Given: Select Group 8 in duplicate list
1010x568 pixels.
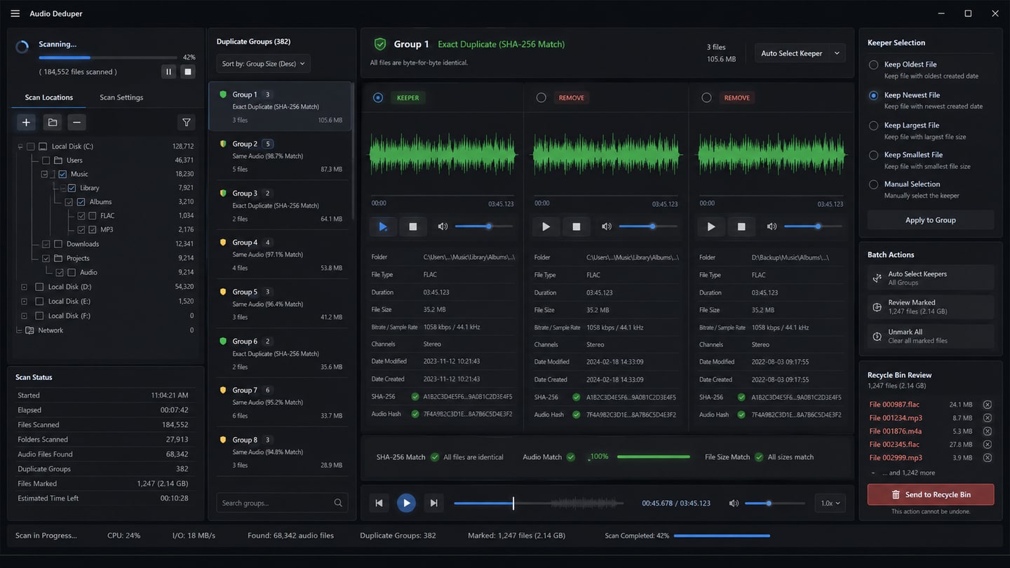Looking at the screenshot, I should click(x=281, y=452).
